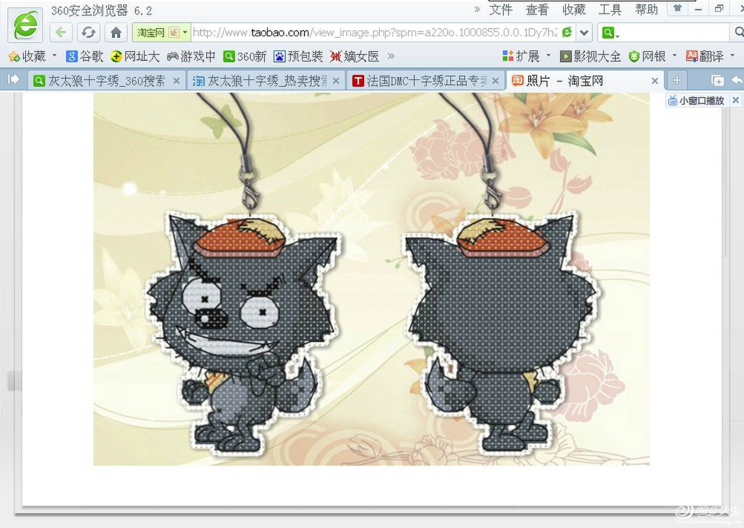The height and width of the screenshot is (528, 744).
Task: Open the skin changer shirt icon
Action: click(678, 8)
